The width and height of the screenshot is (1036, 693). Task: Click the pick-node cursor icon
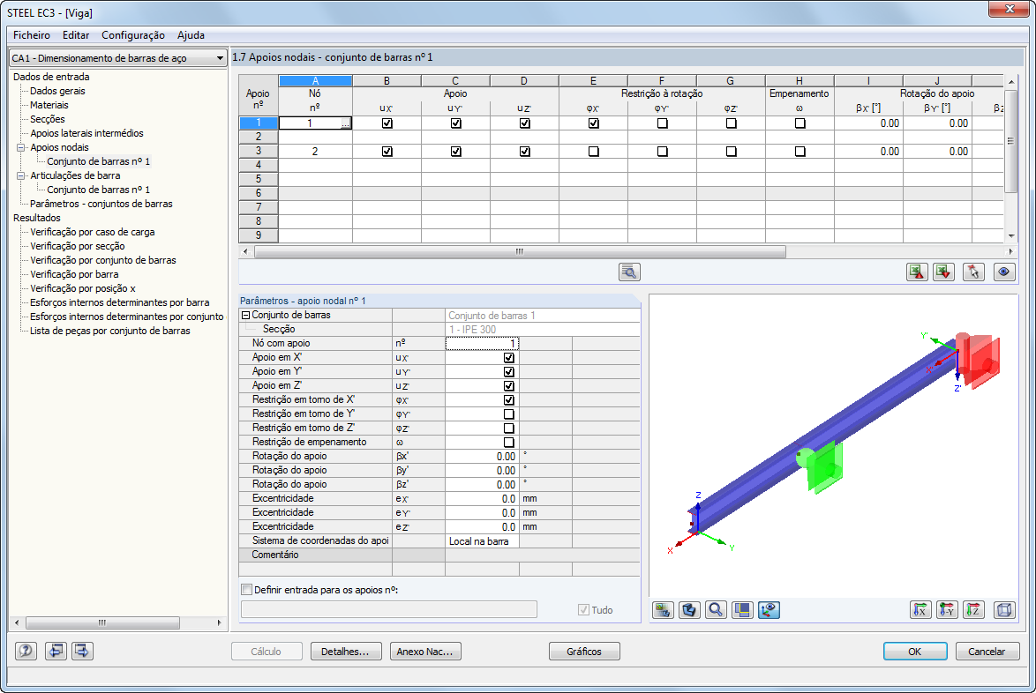[973, 272]
